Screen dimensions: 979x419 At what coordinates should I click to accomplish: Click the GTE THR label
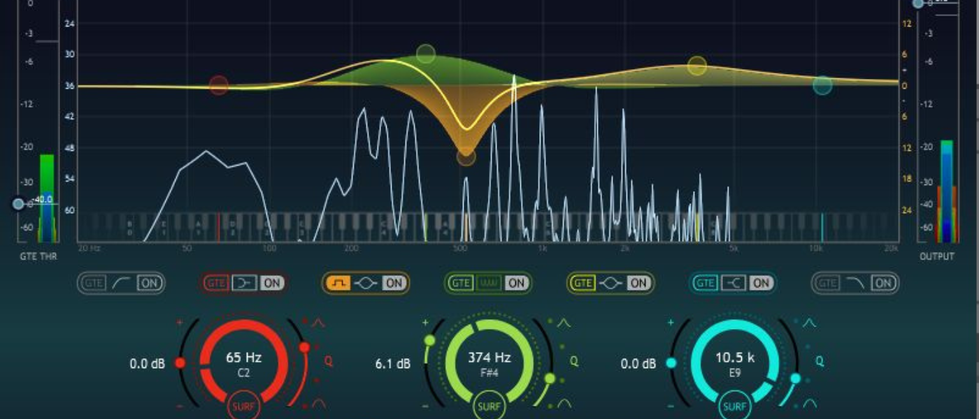coord(38,256)
